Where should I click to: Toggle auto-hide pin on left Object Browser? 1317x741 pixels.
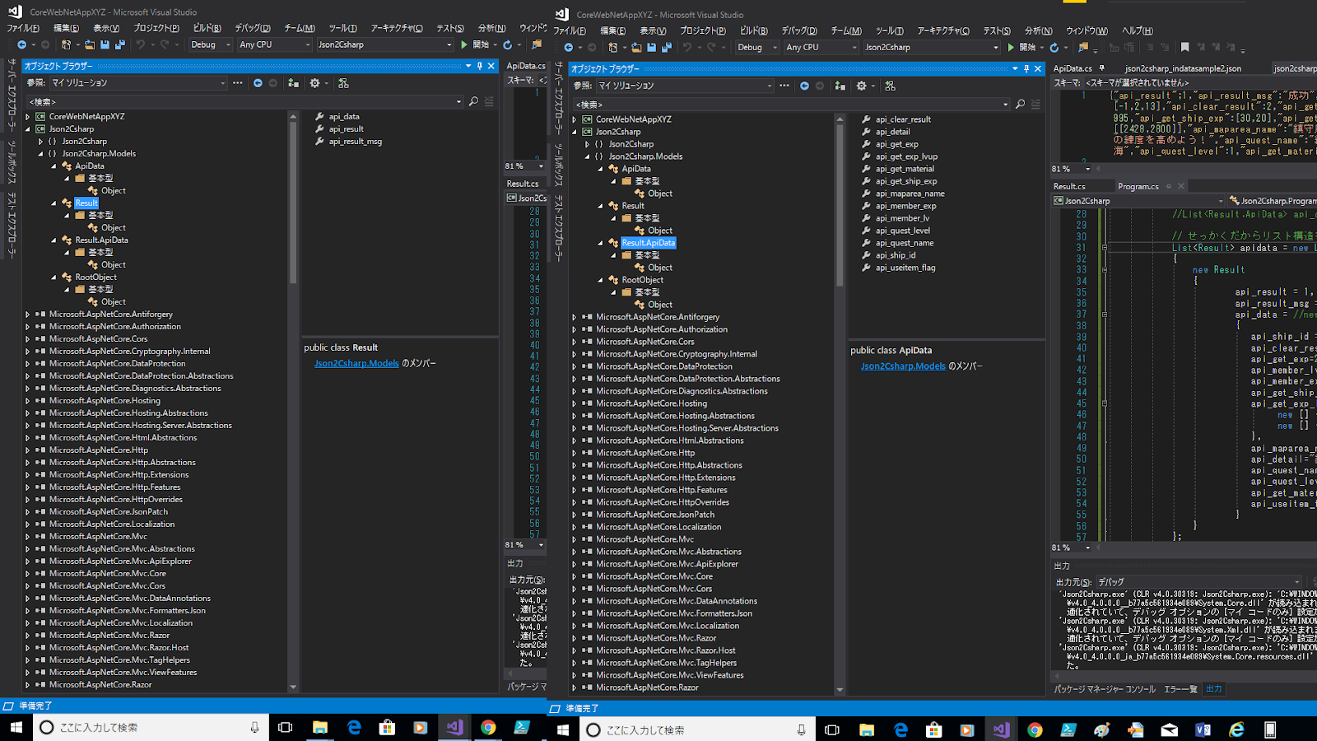click(x=480, y=66)
